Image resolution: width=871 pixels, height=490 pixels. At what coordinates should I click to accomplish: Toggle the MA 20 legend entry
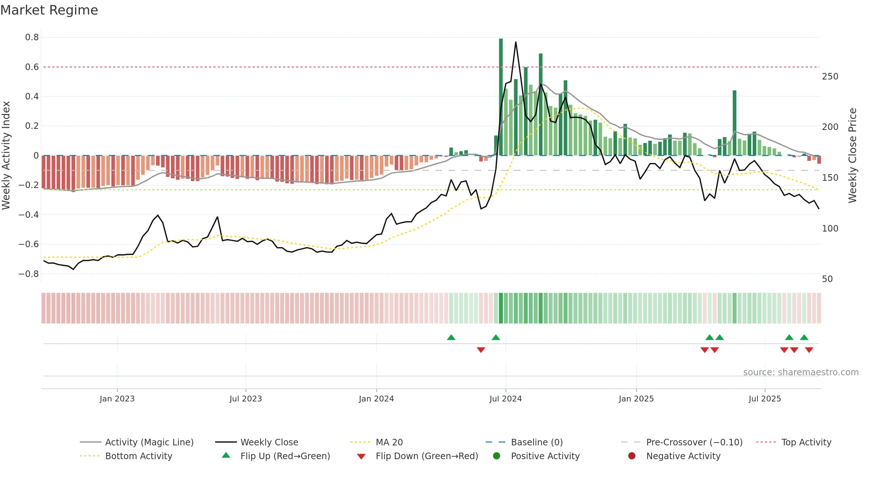[x=377, y=442]
